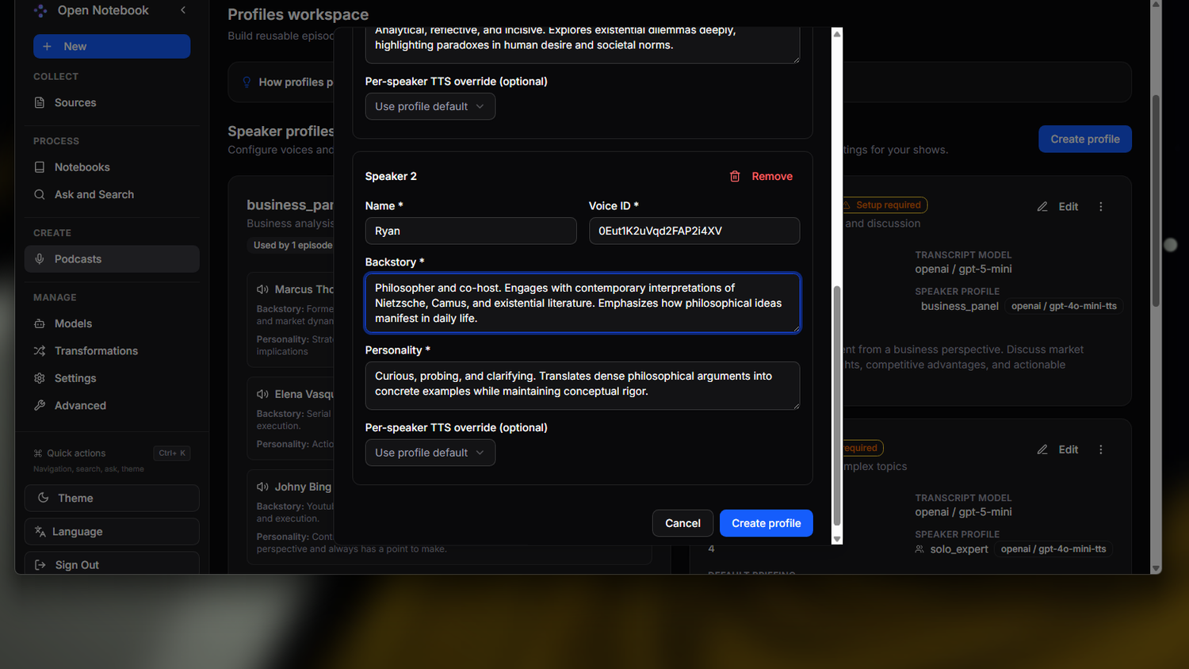Click Create profile in the dialog

point(767,523)
